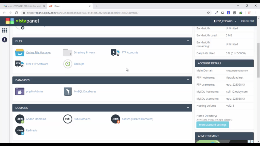Click the Addon Domains .com icon
Viewport: 260px width, 146px height.
click(20, 119)
